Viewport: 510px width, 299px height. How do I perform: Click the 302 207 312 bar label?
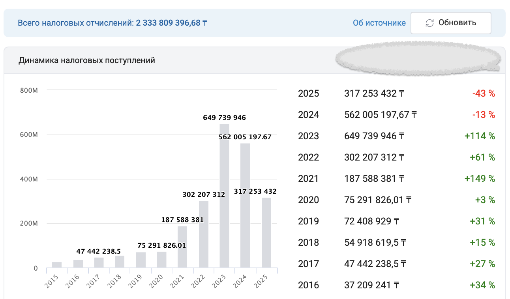(203, 194)
